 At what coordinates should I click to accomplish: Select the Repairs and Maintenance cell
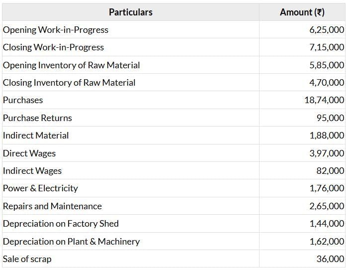coord(52,206)
